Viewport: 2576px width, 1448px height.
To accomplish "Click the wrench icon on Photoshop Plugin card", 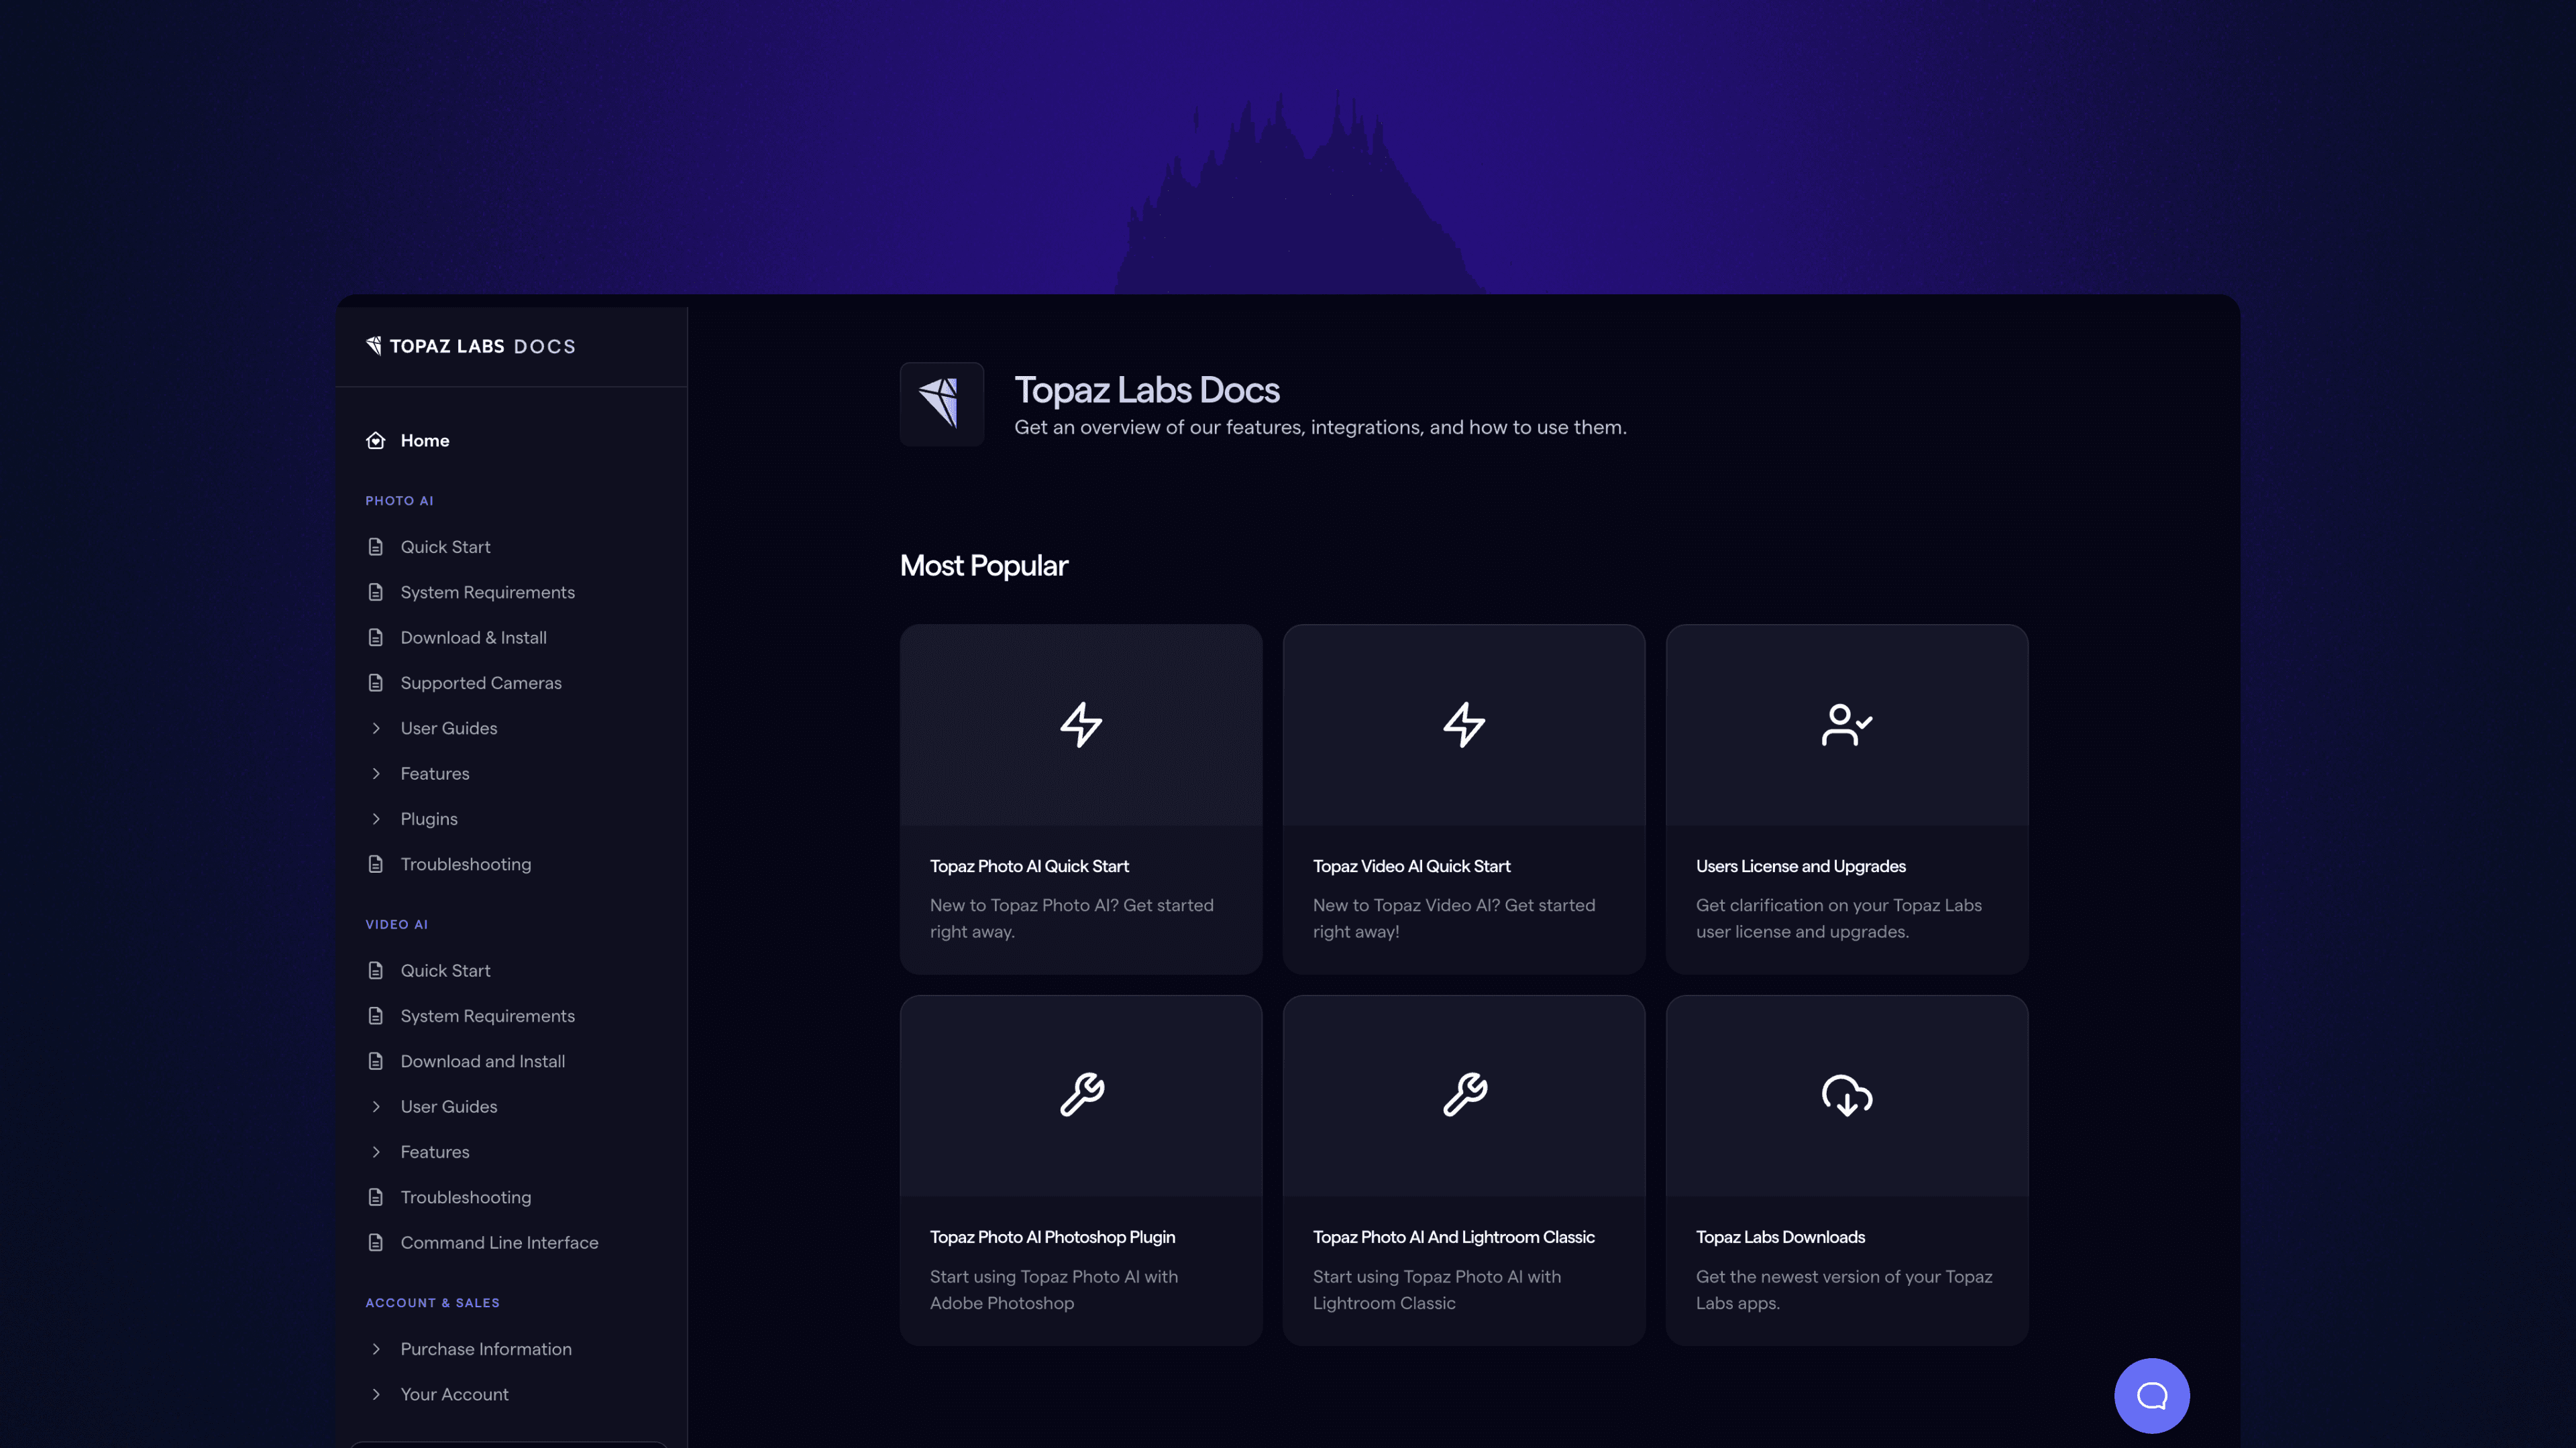I will coord(1081,1093).
